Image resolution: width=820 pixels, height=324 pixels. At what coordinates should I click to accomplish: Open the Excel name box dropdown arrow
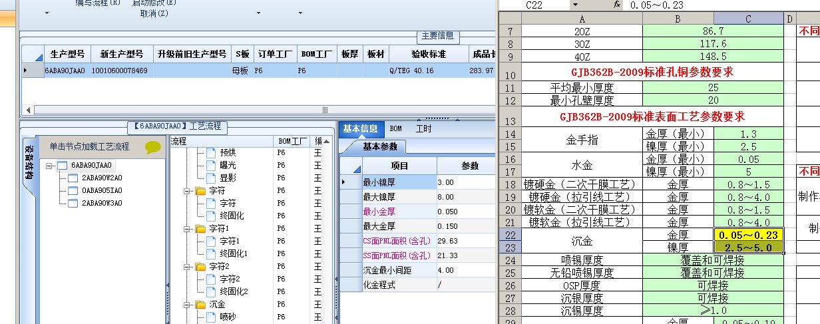(574, 5)
